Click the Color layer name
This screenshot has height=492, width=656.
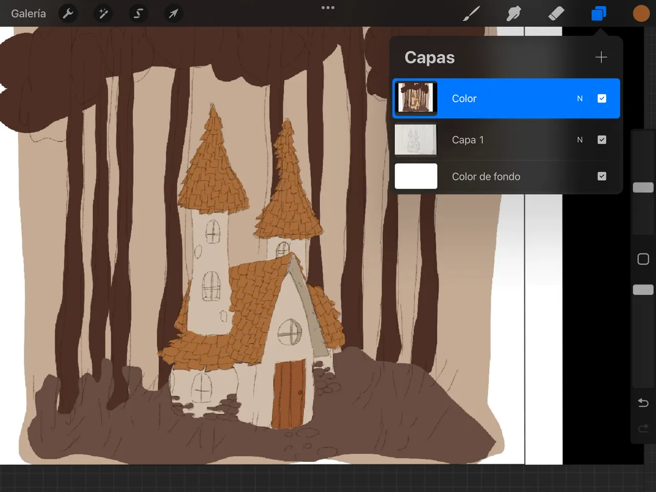click(x=464, y=98)
